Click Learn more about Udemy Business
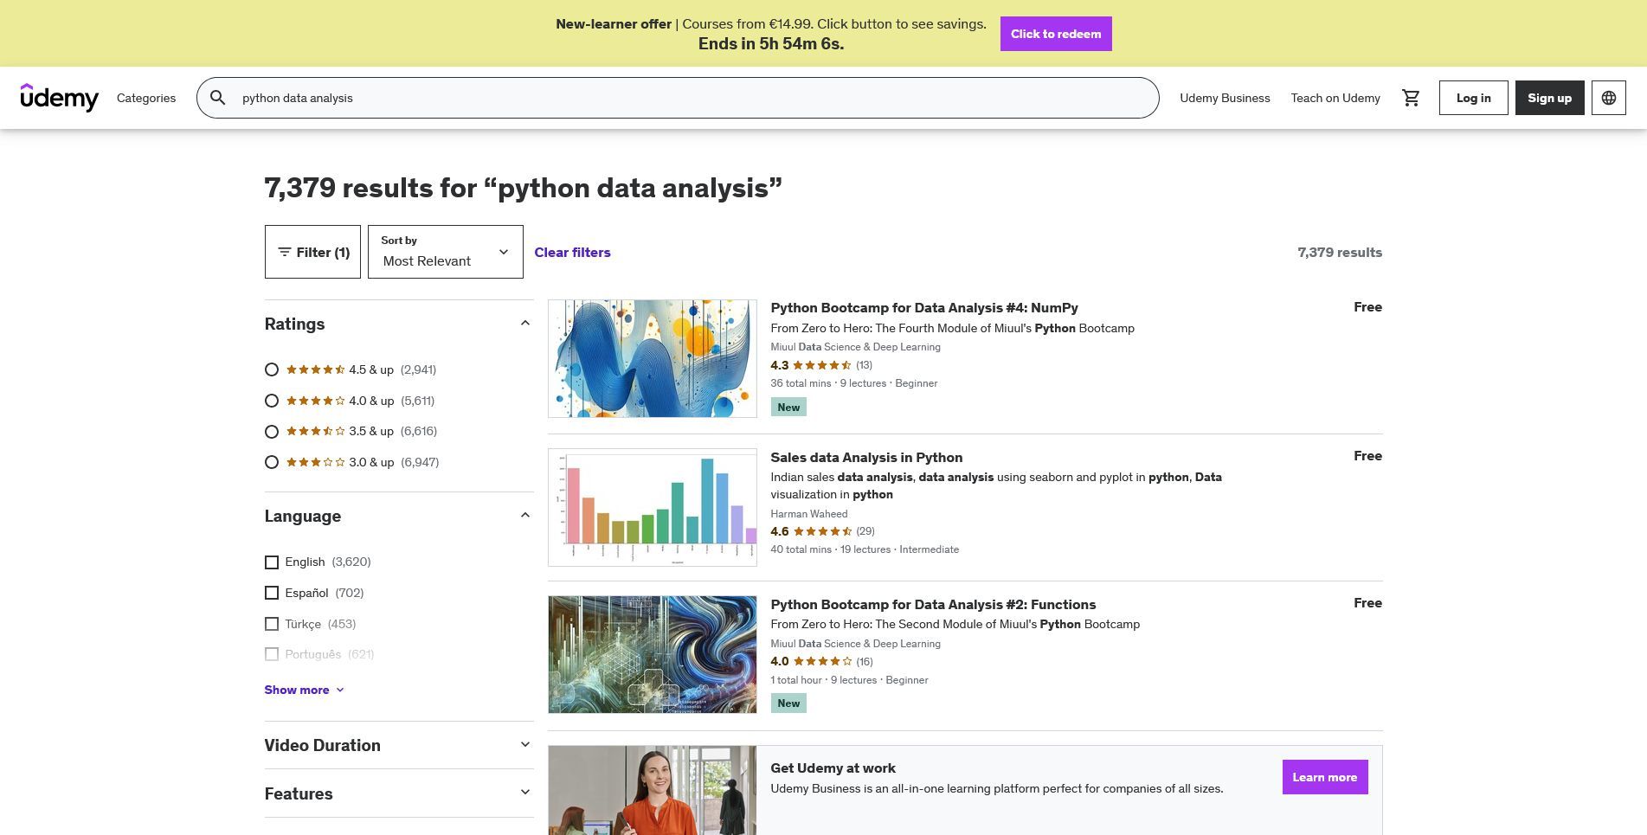Screen dimensions: 1647x835 [x=1324, y=777]
